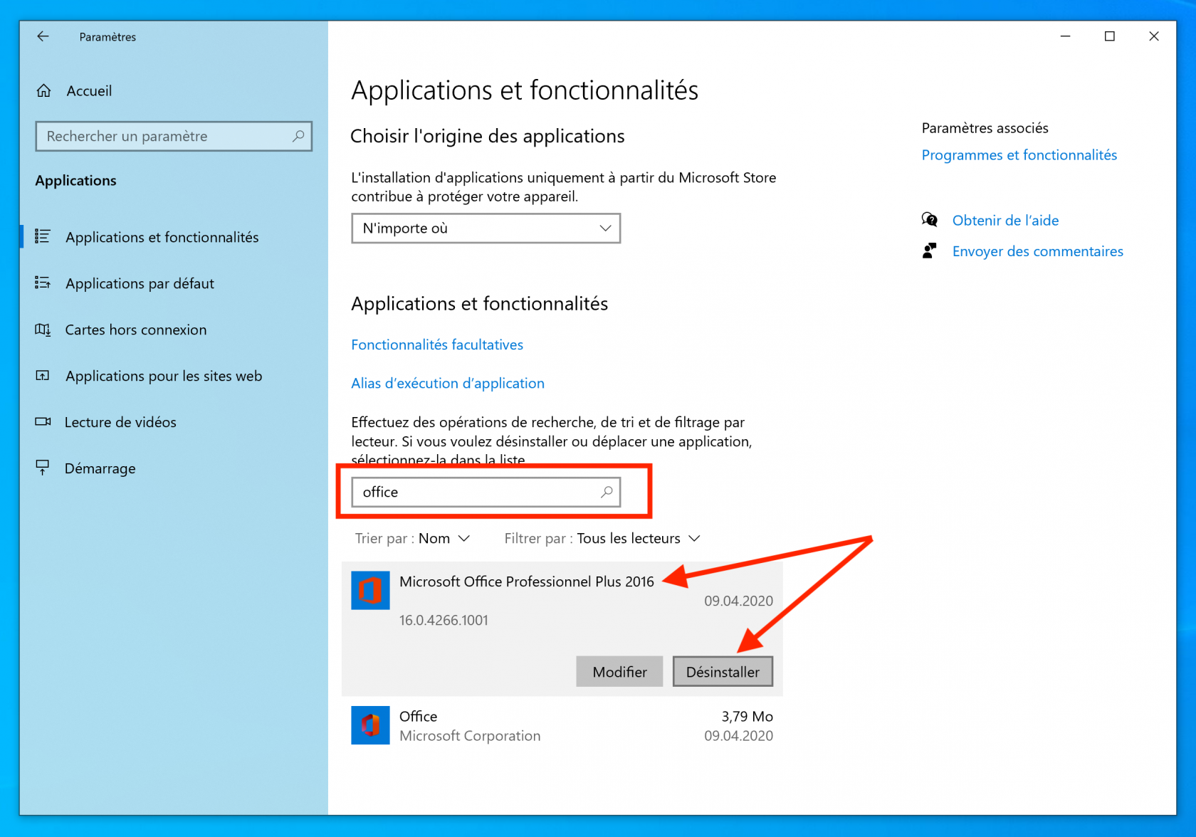Open the N'importe où origin dropdown
Screen dimensions: 1196x837
click(x=486, y=228)
